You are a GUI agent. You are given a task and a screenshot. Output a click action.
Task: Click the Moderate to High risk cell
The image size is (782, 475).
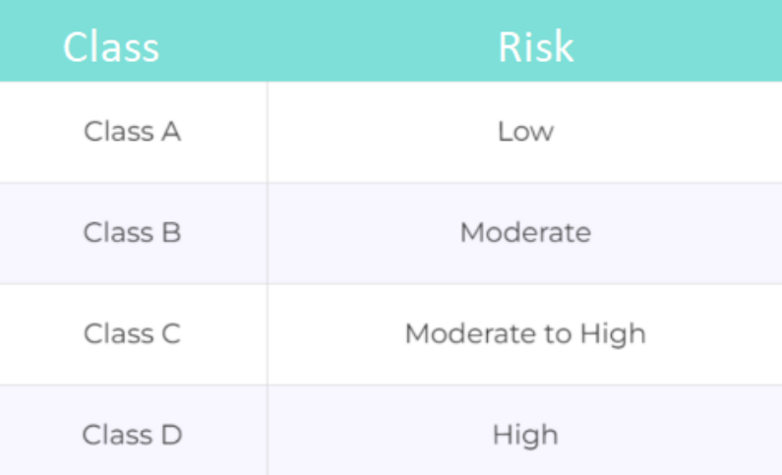[525, 334]
